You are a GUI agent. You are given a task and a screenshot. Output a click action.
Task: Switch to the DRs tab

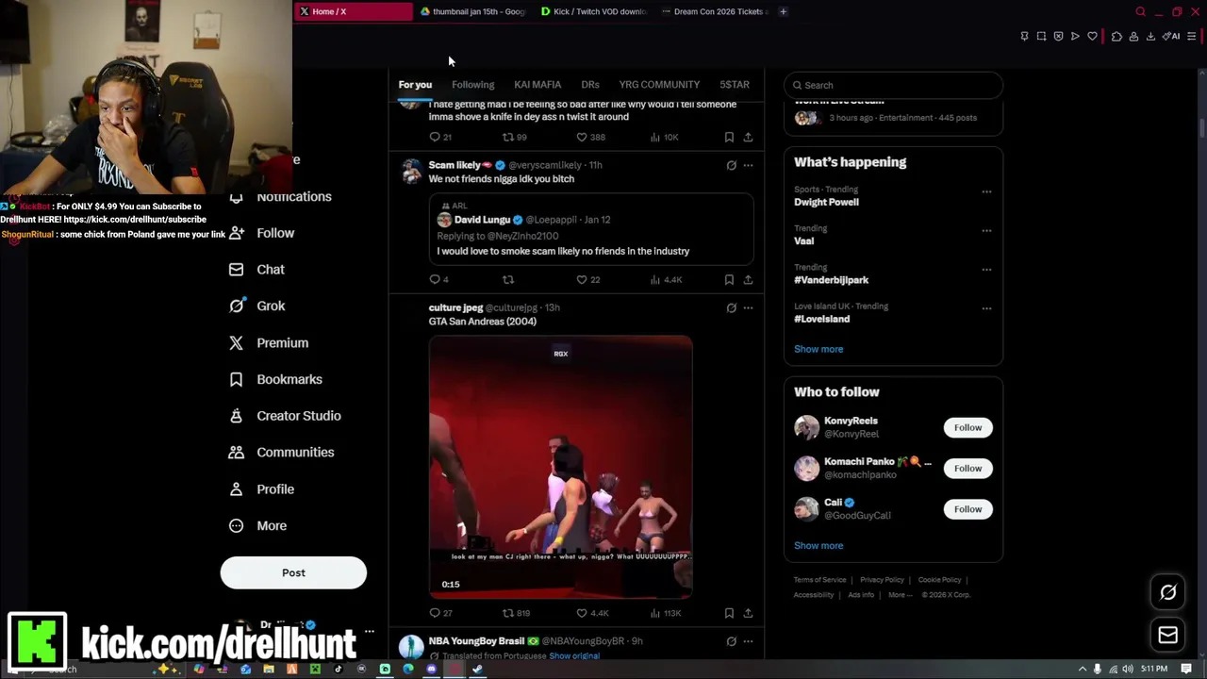pos(590,85)
